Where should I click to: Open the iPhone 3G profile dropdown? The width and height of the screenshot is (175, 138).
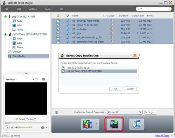(x=140, y=112)
